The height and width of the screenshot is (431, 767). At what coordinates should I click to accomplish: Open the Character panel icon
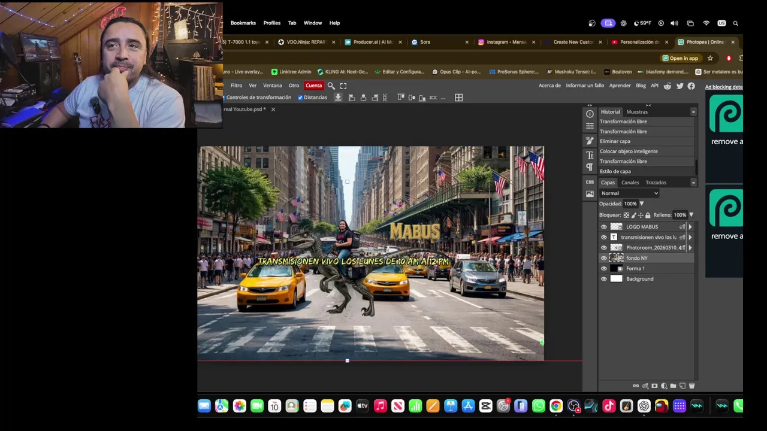(x=590, y=154)
